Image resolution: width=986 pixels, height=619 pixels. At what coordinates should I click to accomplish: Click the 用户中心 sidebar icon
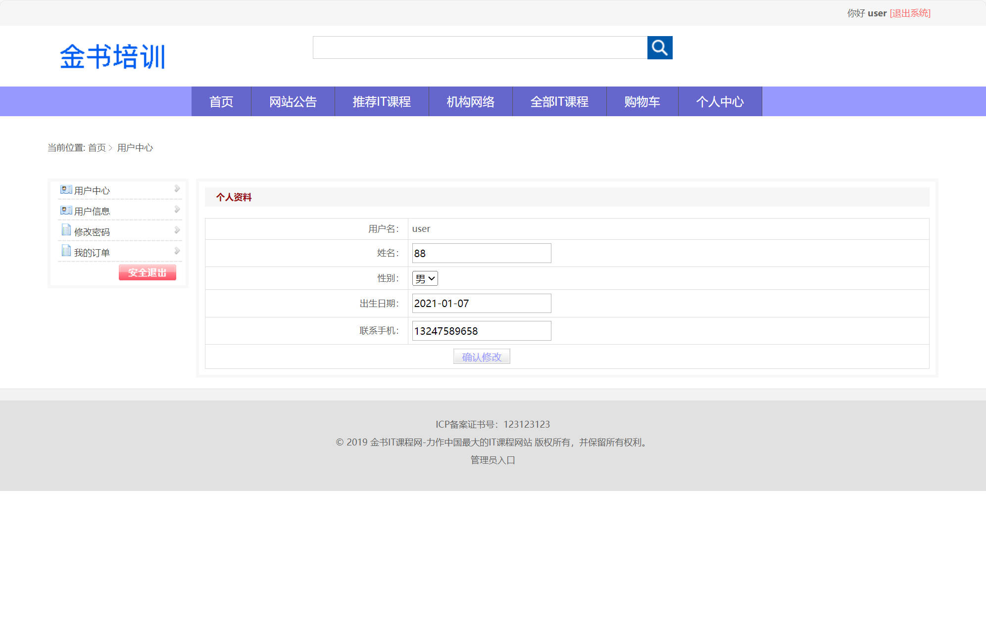(65, 189)
